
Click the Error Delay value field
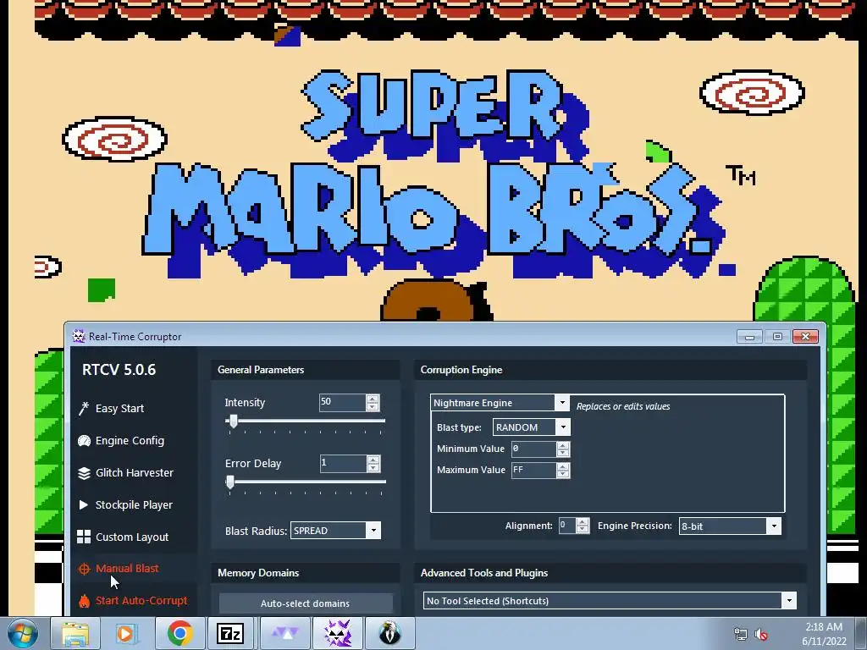pos(344,464)
